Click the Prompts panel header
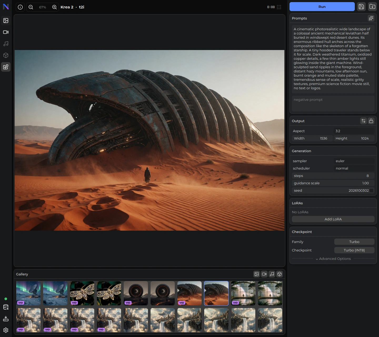The height and width of the screenshot is (337, 379). click(x=299, y=18)
